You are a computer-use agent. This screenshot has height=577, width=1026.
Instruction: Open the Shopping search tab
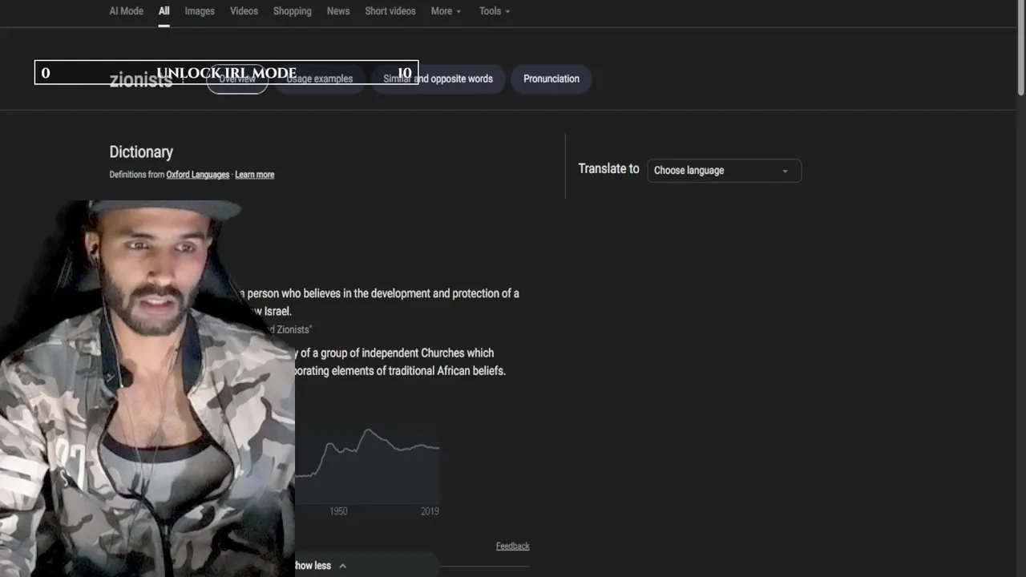[x=292, y=11]
